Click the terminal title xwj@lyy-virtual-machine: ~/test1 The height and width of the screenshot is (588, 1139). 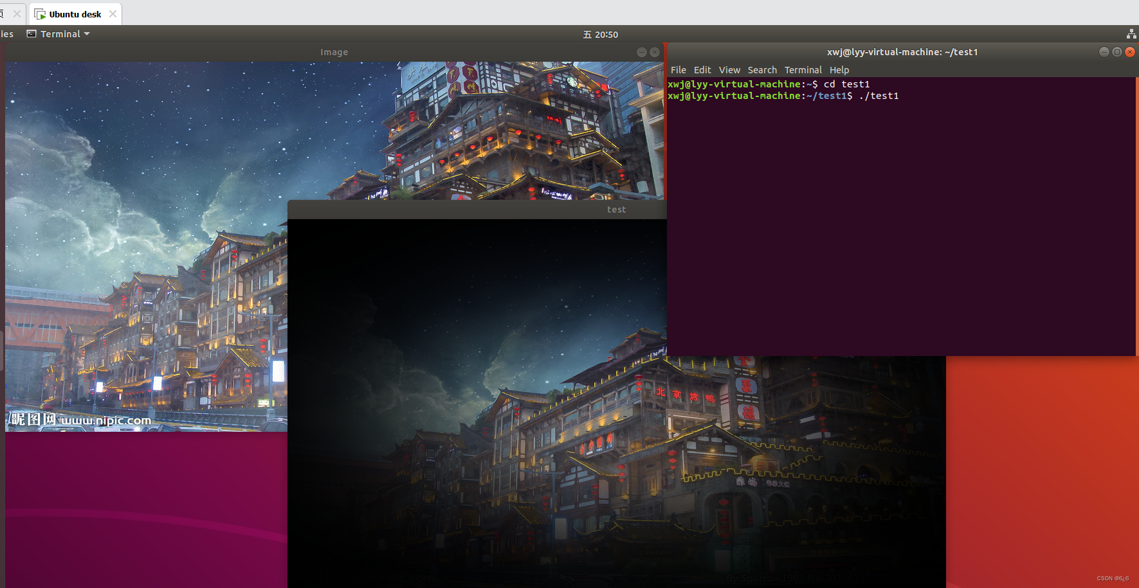pyautogui.click(x=902, y=52)
